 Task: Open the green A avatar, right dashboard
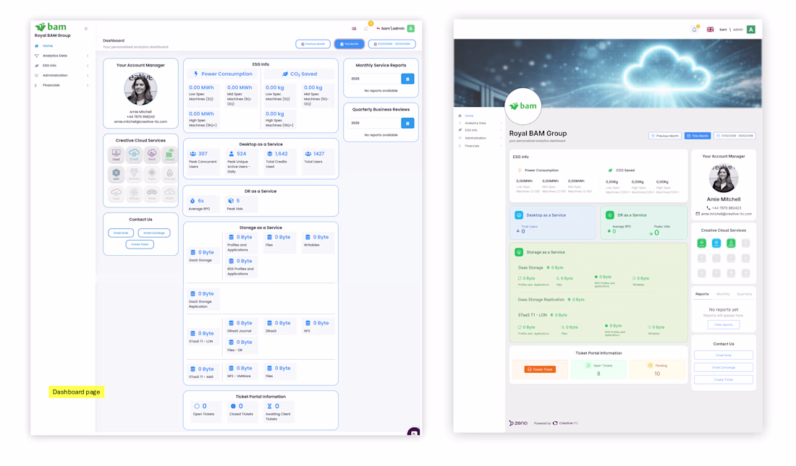751,30
